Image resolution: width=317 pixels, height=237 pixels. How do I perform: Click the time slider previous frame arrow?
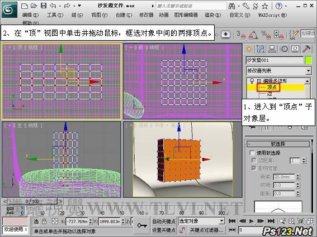point(5,201)
